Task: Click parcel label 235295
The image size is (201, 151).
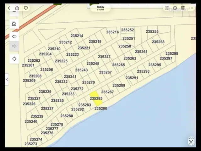Action: (x=155, y=65)
